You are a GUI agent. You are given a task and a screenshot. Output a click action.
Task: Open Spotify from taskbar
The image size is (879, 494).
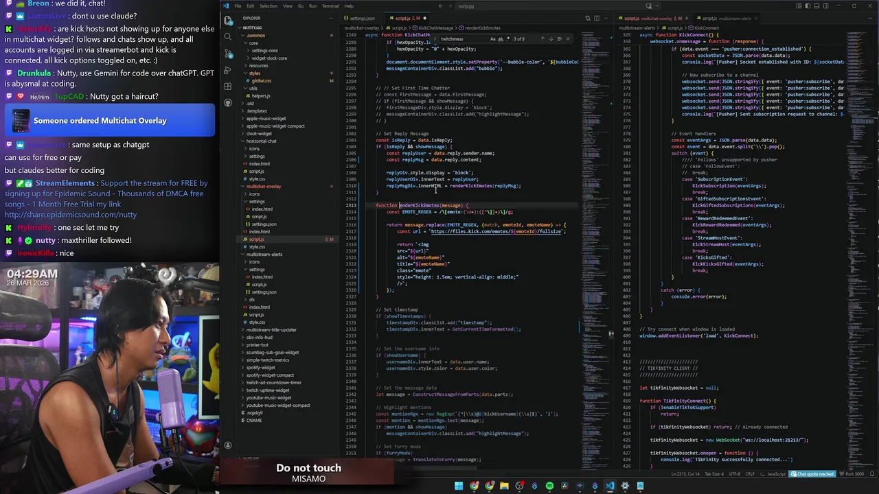(x=549, y=486)
